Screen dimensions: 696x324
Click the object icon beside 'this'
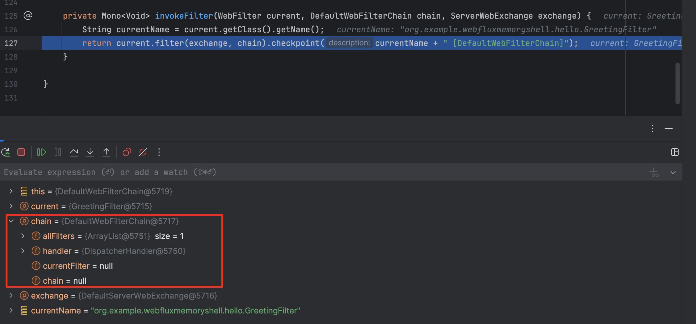(24, 191)
